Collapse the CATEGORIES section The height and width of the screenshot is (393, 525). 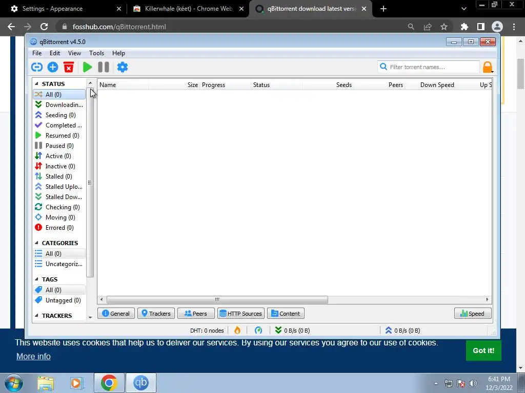coord(36,243)
